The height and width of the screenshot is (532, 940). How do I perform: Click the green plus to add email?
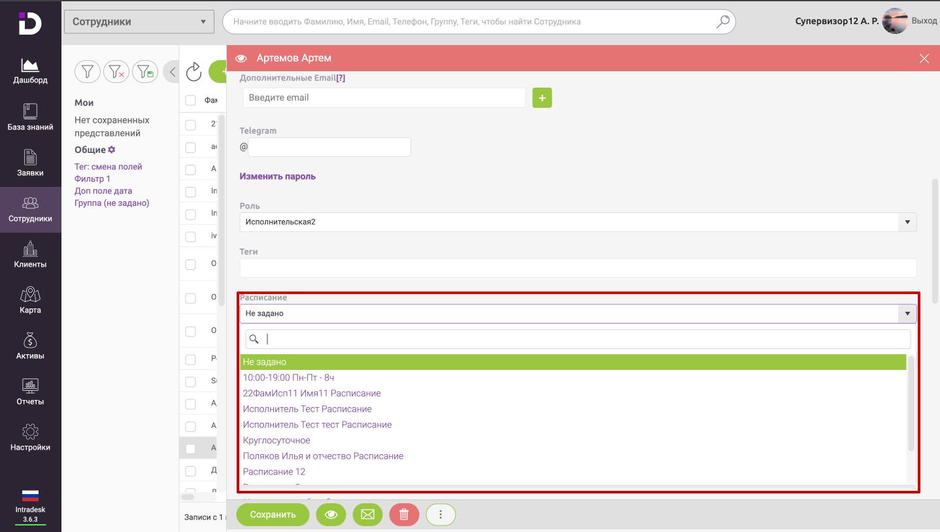[x=542, y=98]
